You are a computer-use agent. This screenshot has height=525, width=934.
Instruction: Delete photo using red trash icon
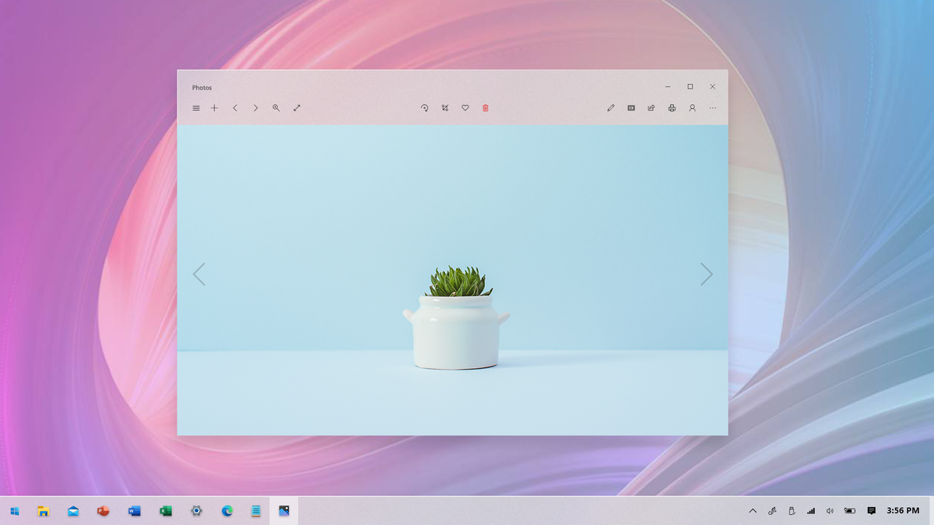point(486,108)
